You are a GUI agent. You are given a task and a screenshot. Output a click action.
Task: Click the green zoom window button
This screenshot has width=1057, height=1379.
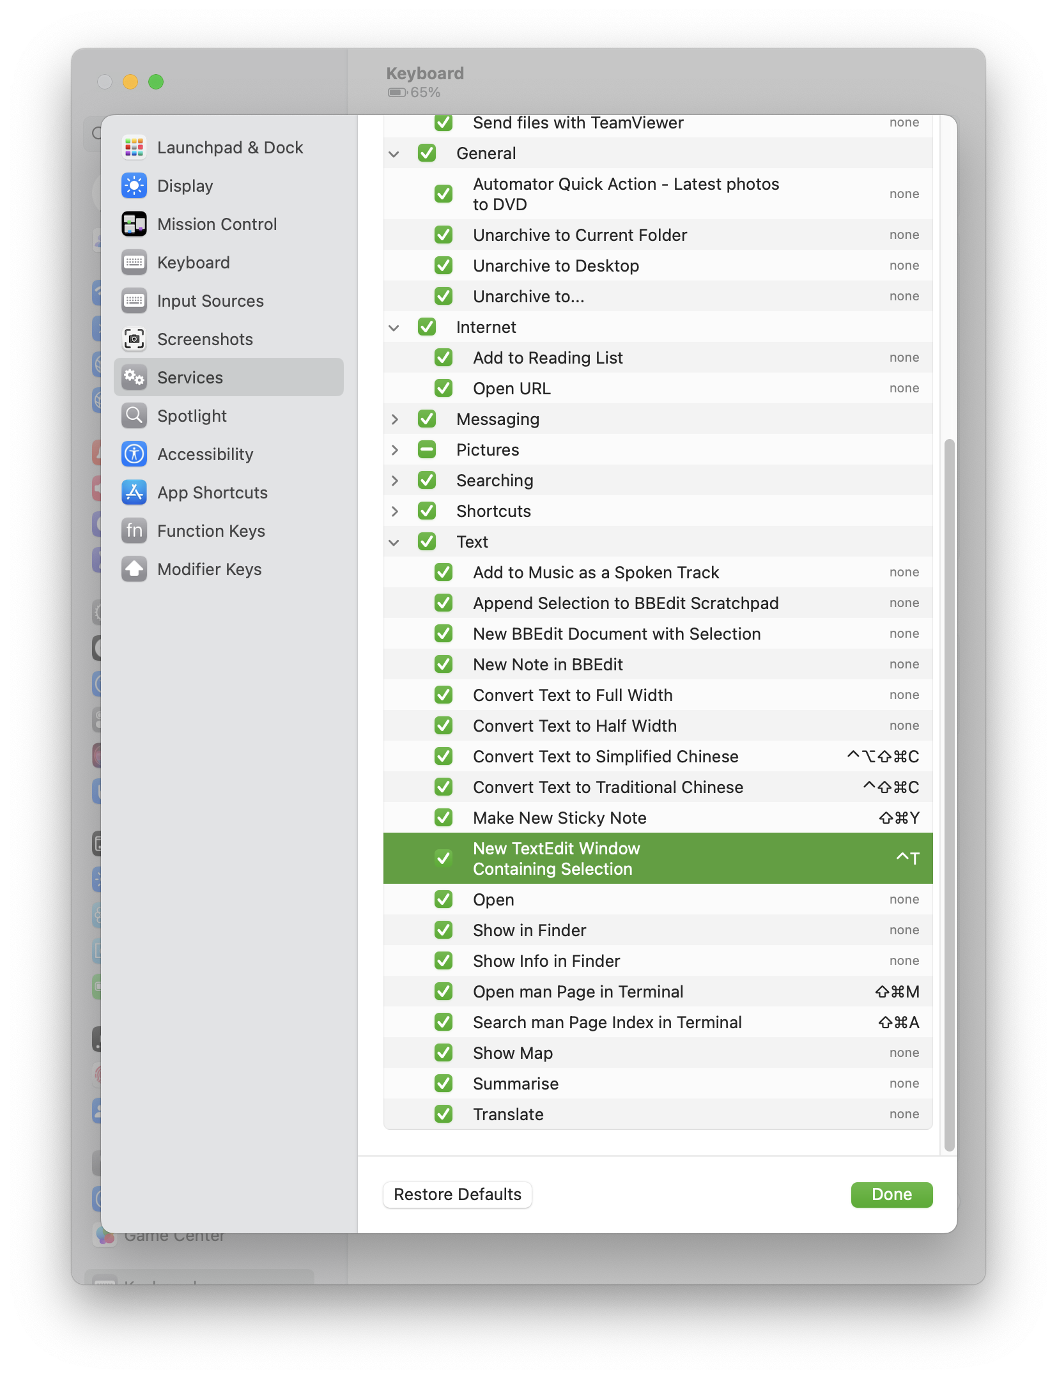[156, 82]
